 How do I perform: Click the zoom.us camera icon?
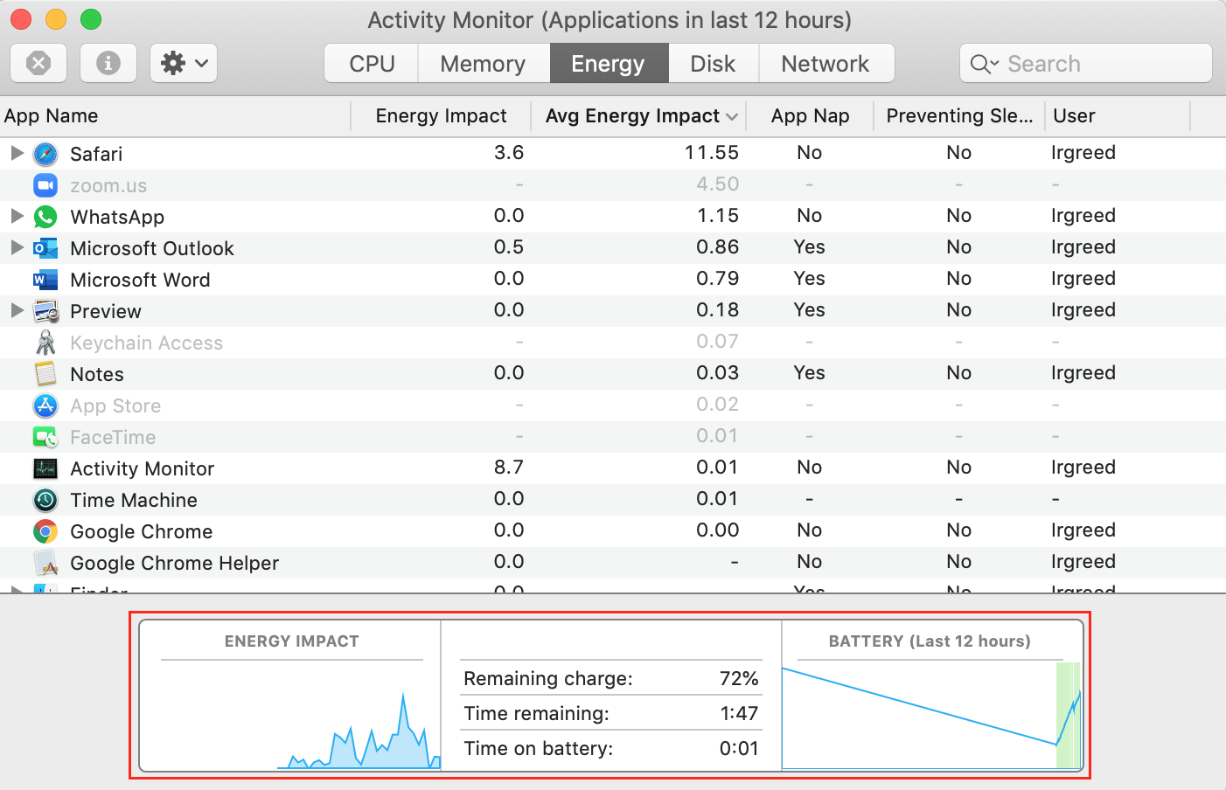point(45,185)
